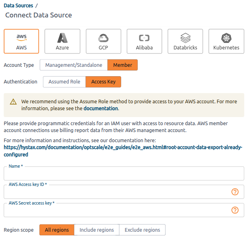Viewport: 248px width, 239px height.
Task: Choose the Azure data source card
Action: coord(62,41)
